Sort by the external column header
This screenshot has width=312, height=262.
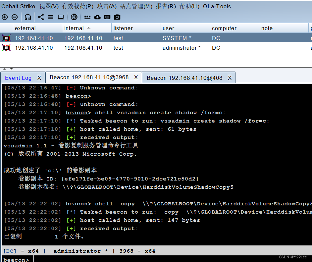(38, 28)
